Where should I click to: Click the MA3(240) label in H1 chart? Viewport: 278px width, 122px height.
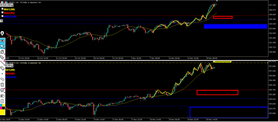pyautogui.click(x=11, y=77)
